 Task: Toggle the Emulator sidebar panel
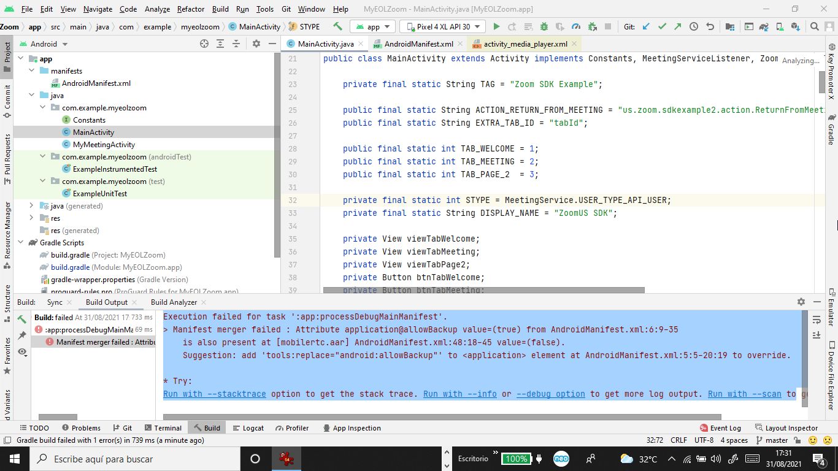click(x=831, y=306)
